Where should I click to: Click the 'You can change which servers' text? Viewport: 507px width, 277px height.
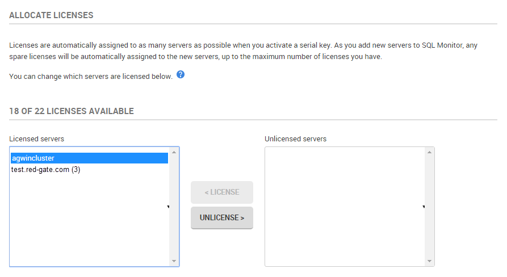coord(91,76)
